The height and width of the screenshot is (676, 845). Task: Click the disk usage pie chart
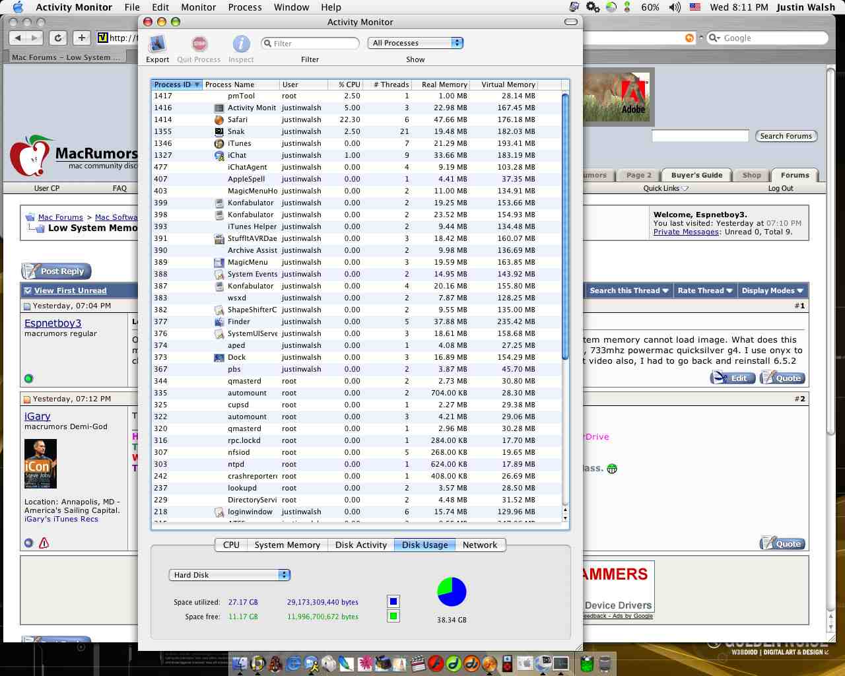(x=452, y=591)
